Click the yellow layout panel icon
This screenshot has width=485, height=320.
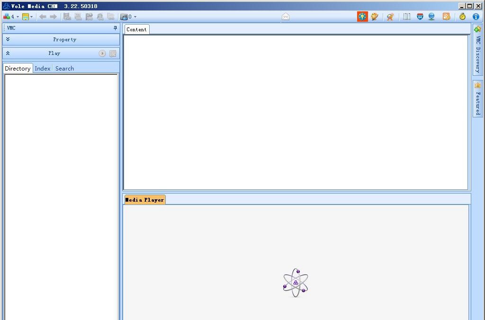26,17
